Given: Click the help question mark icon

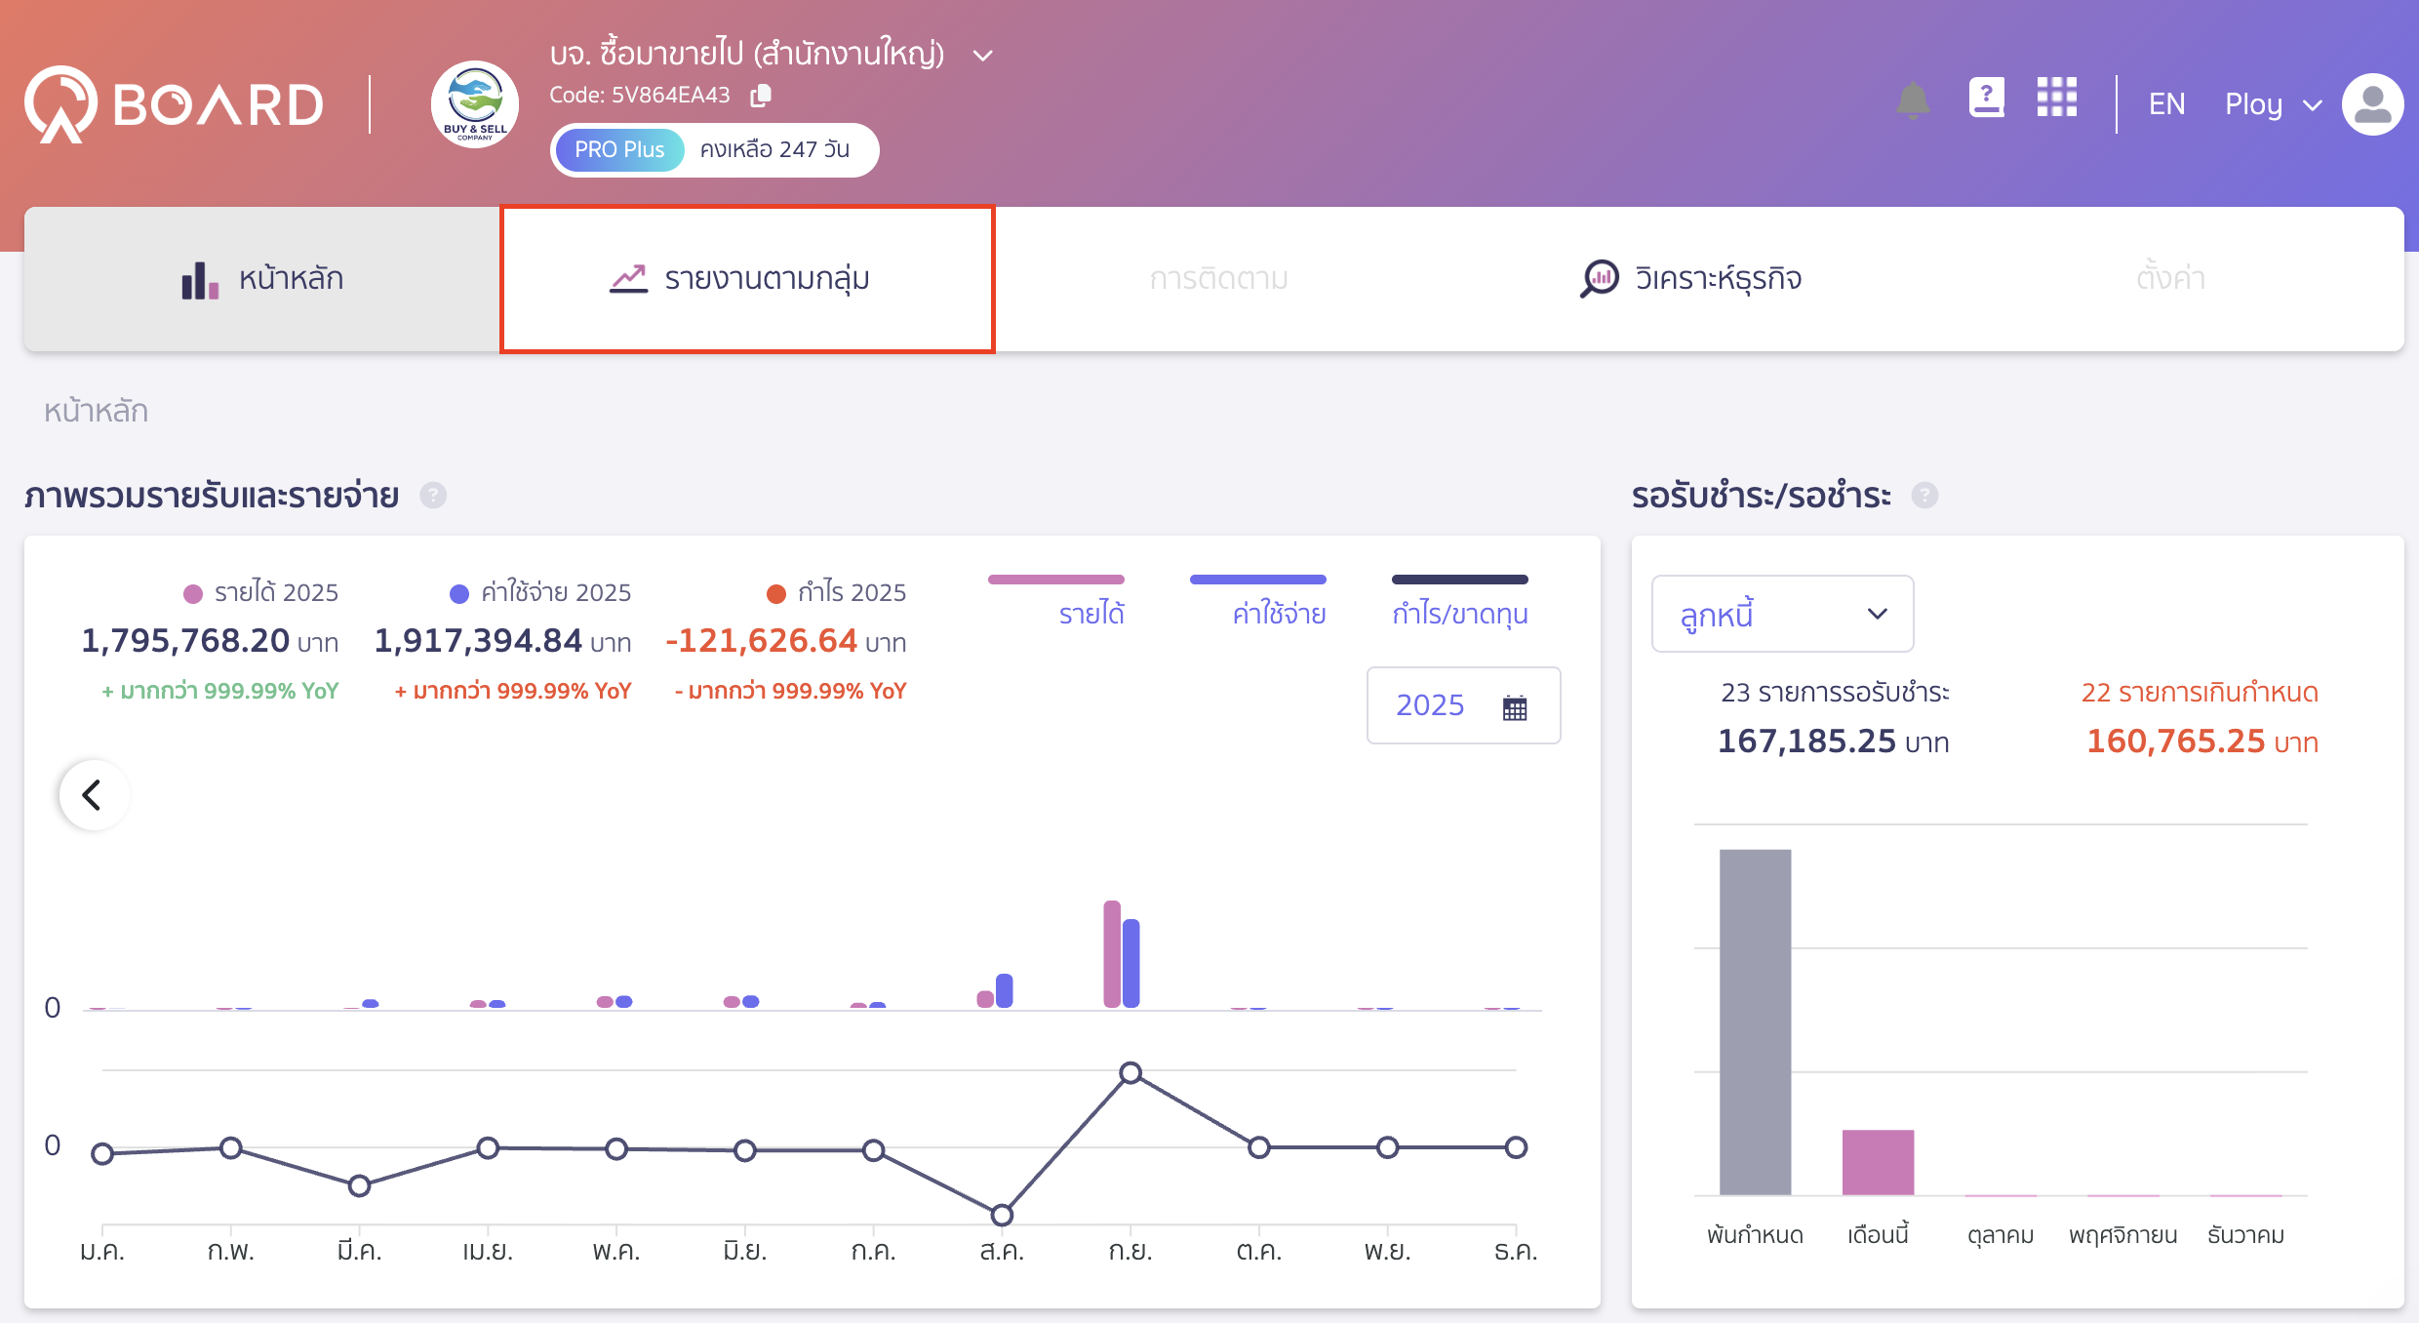Looking at the screenshot, I should click(x=1987, y=97).
